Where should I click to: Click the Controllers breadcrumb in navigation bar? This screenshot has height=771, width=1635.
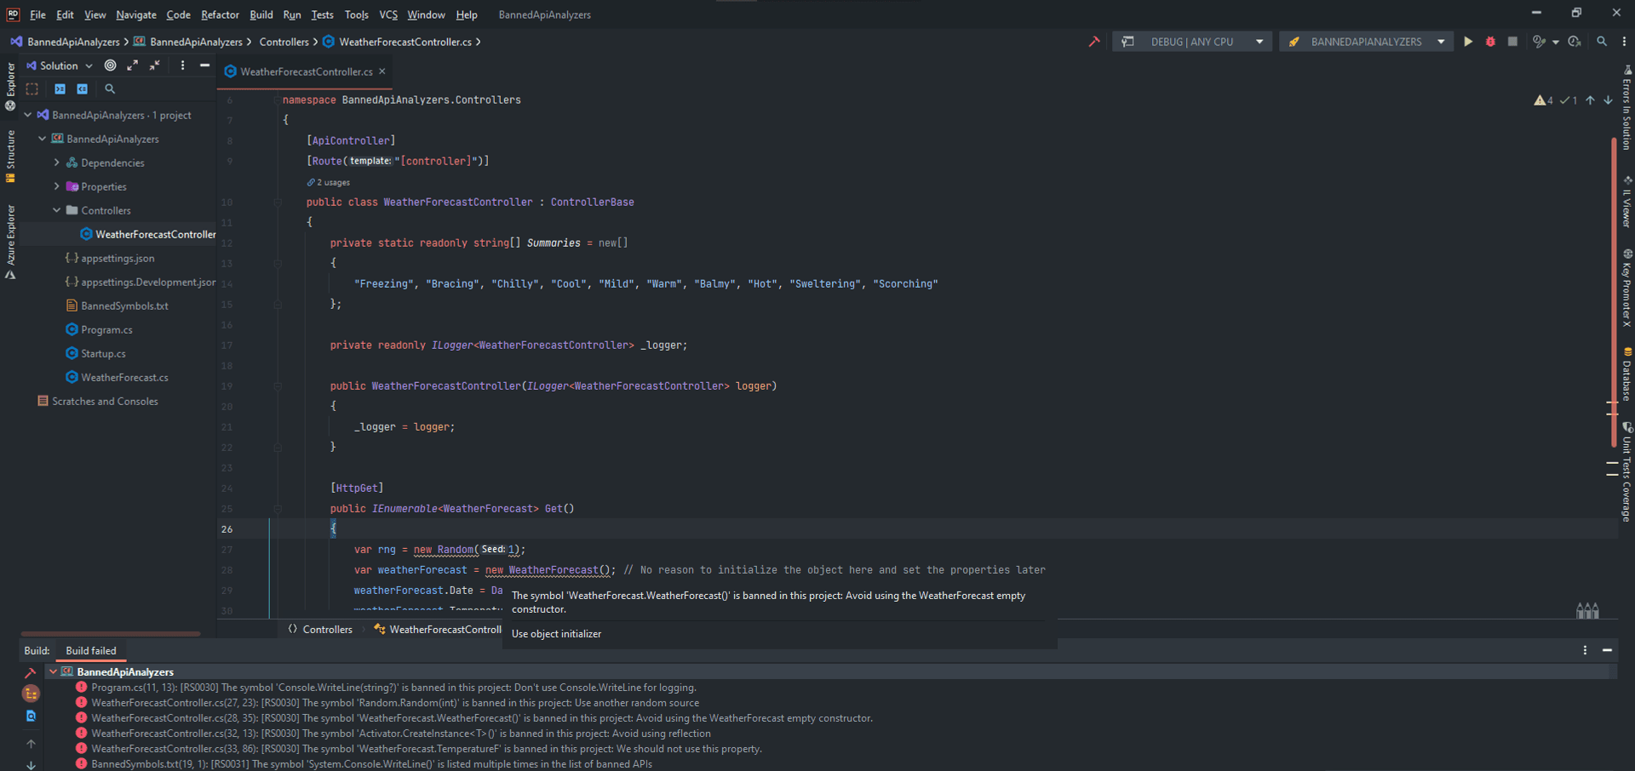[x=284, y=42]
